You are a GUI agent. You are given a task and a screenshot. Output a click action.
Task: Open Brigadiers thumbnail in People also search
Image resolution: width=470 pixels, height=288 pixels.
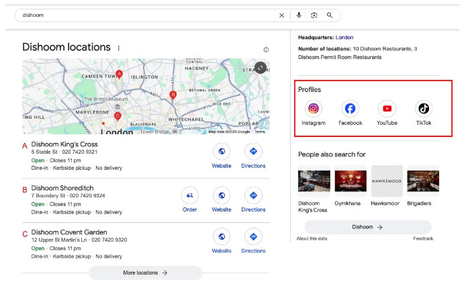pyautogui.click(x=423, y=181)
